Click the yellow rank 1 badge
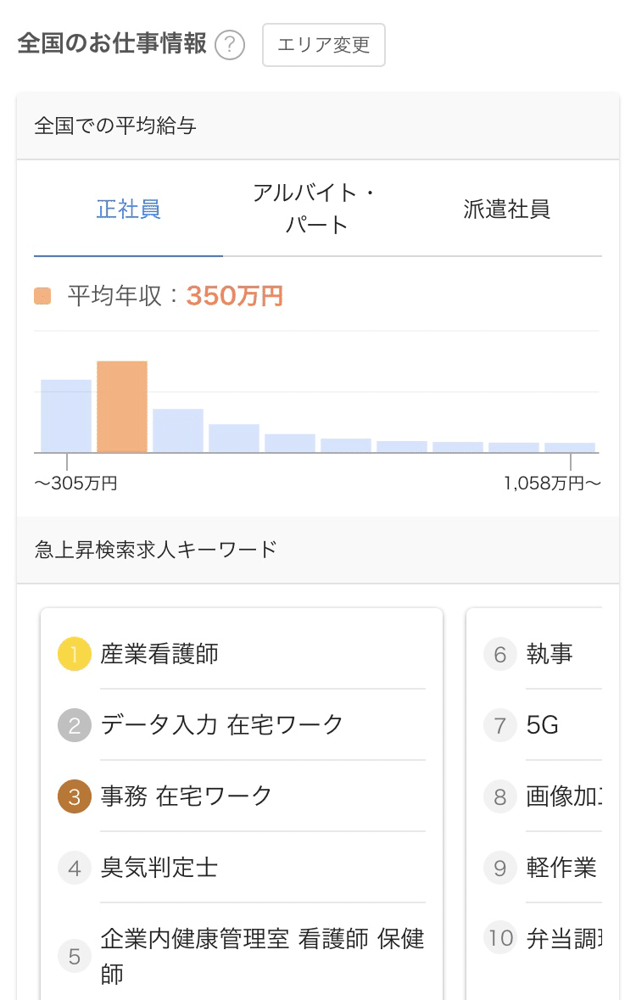This screenshot has height=1000, width=636. pos(75,654)
